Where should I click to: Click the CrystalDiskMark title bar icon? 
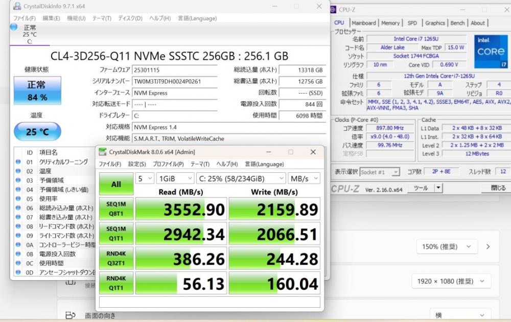(103, 152)
